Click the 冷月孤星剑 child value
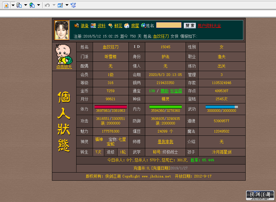The height and width of the screenshot is (202, 276). pyautogui.click(x=222, y=152)
